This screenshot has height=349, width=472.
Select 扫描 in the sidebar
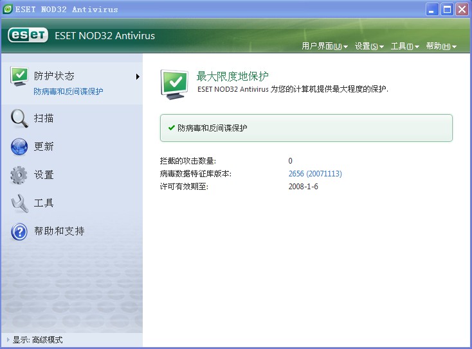(44, 118)
